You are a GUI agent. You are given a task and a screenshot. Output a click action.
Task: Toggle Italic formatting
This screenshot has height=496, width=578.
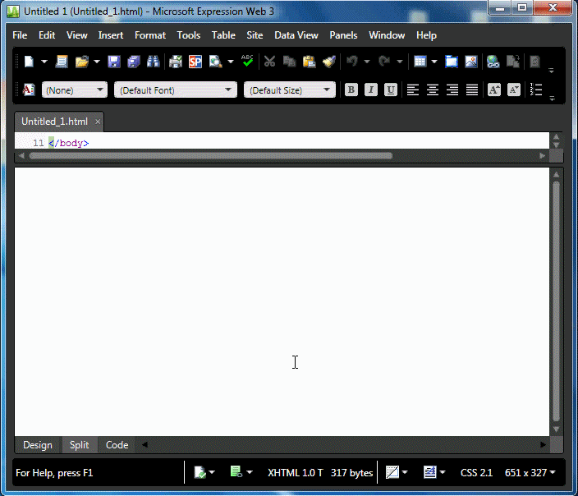tap(371, 90)
